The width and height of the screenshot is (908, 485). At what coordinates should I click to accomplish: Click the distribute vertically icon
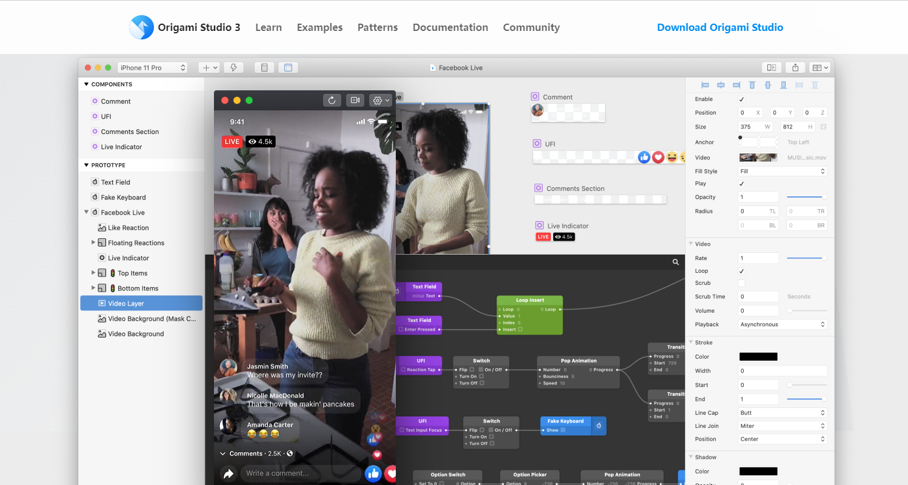coord(815,85)
